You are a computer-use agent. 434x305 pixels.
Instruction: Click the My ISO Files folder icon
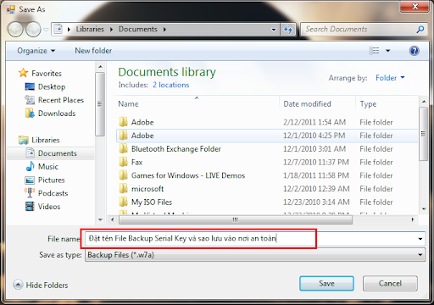coord(123,202)
